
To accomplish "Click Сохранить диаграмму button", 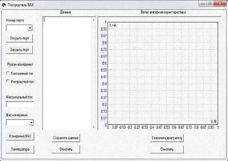I will click(x=167, y=138).
